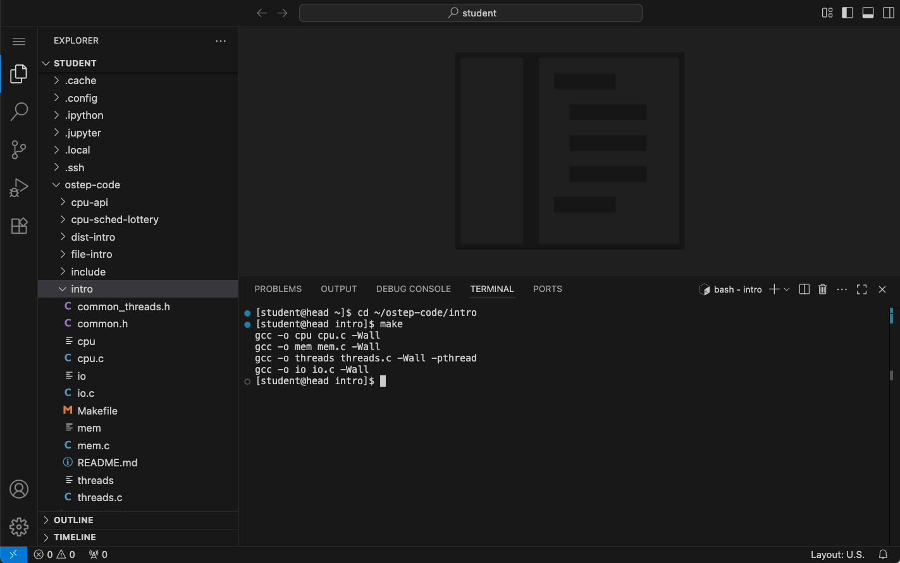This screenshot has width=900, height=563.
Task: Switch to the DEBUG CONSOLE tab
Action: pos(413,289)
